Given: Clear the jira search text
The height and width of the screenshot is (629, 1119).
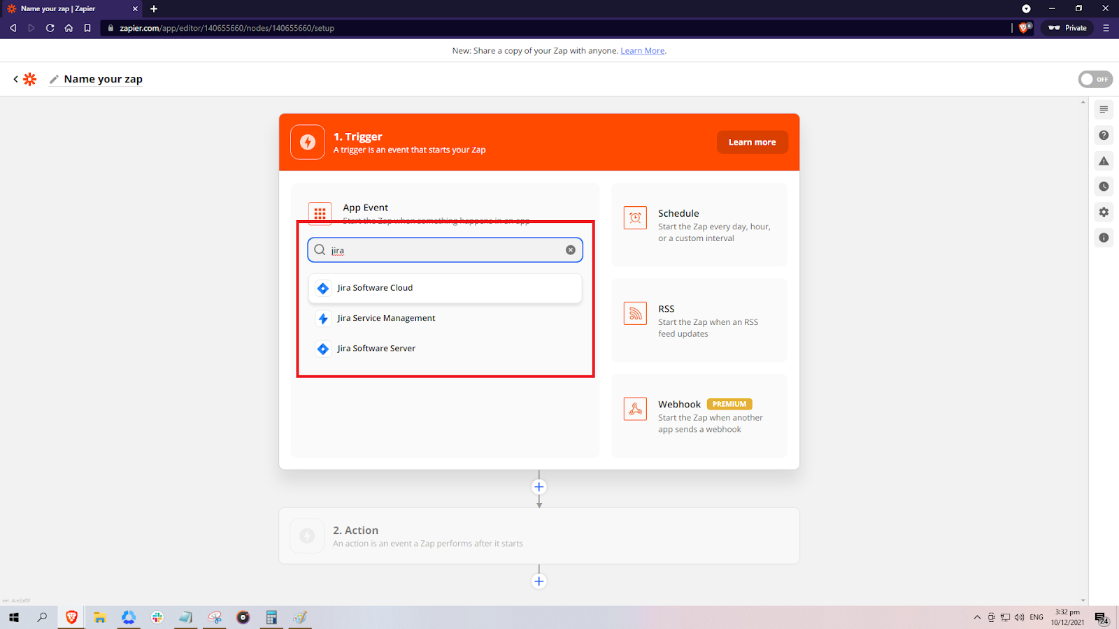Looking at the screenshot, I should 571,250.
